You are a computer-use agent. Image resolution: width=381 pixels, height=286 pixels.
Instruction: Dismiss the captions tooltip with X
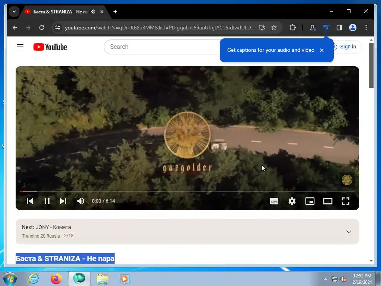point(322,50)
